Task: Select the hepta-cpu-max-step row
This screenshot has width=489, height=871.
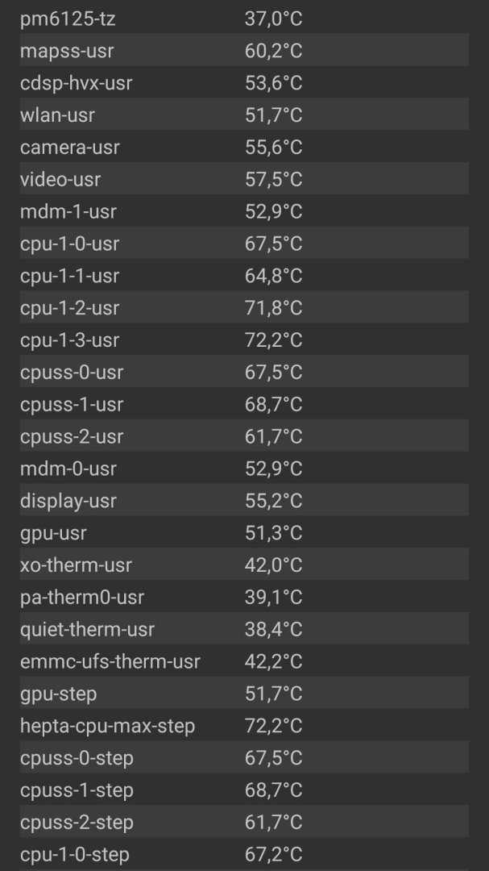Action: [x=244, y=726]
